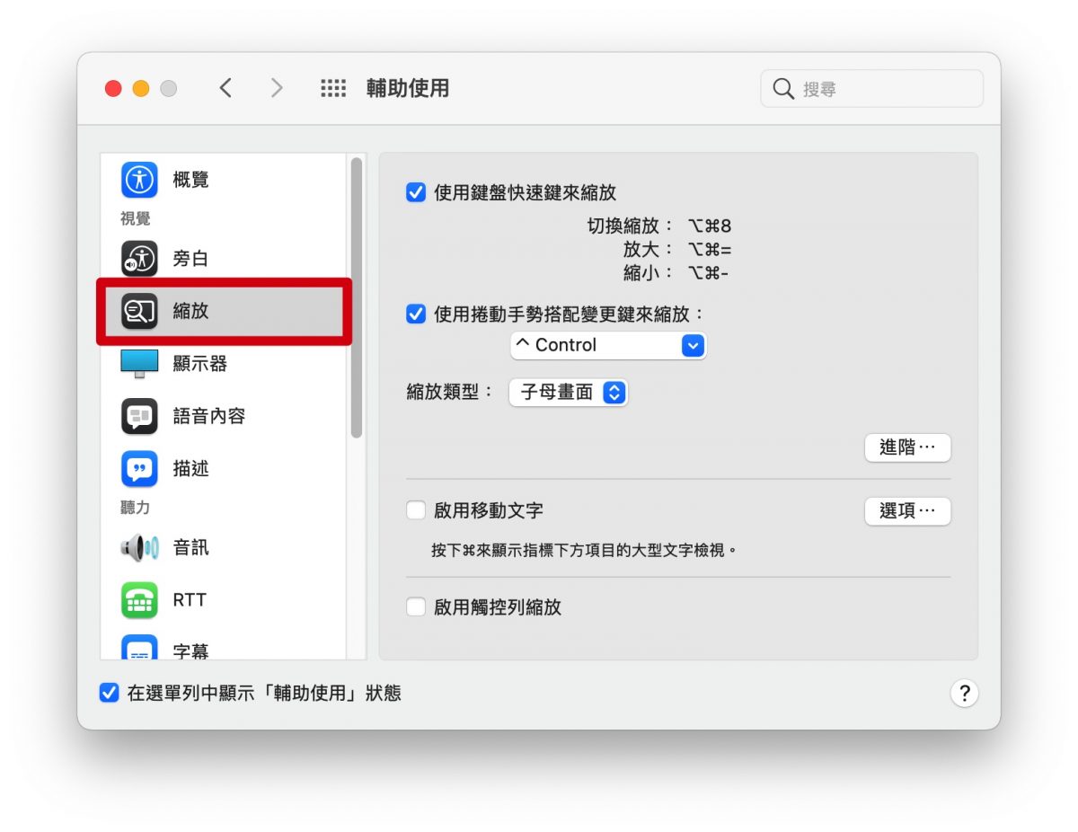Select the 概覽 label in sidebar
Screen dimensions: 1078x832
pos(190,180)
